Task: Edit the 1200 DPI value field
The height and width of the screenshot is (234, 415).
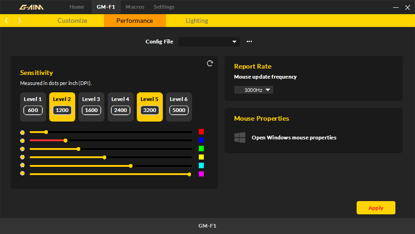Action: click(x=62, y=110)
